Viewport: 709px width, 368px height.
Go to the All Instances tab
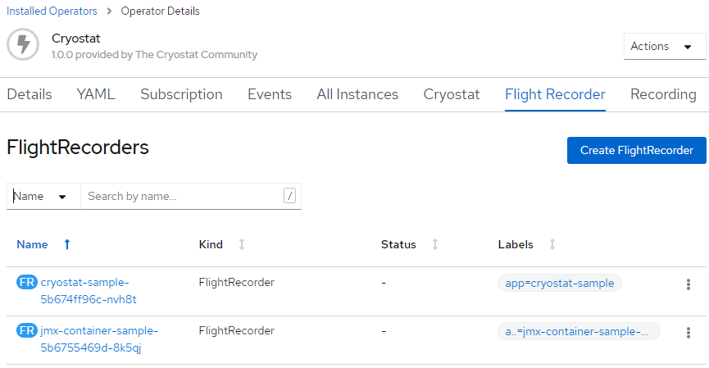pyautogui.click(x=357, y=94)
